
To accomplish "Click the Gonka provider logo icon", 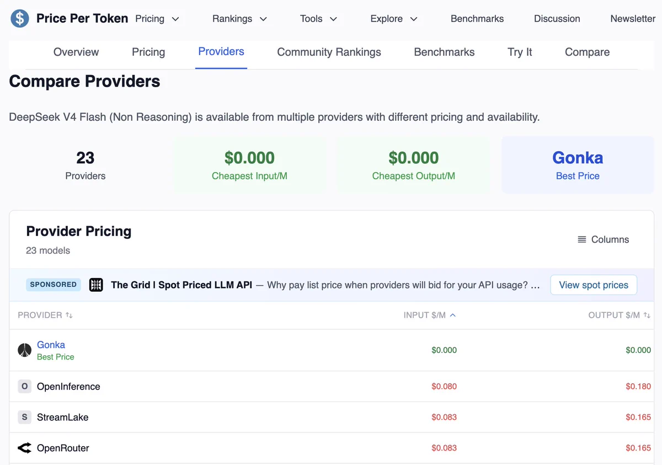I will tap(24, 350).
